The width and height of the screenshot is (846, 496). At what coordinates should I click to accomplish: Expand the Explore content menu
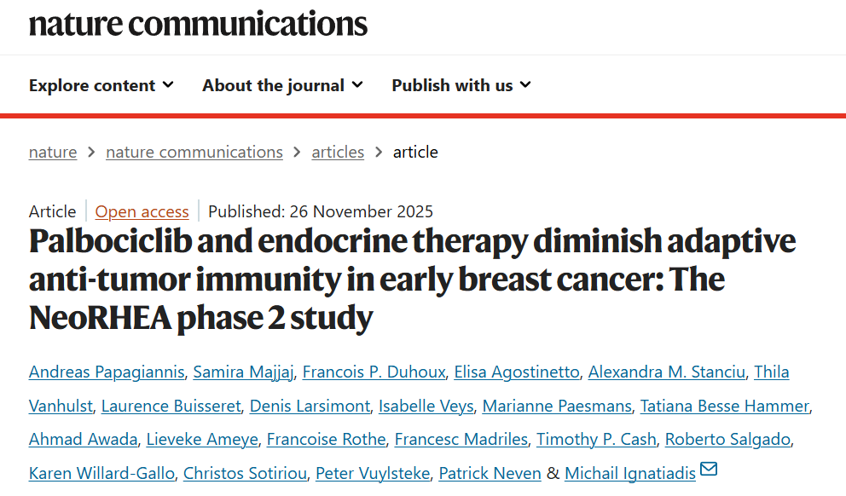click(101, 85)
